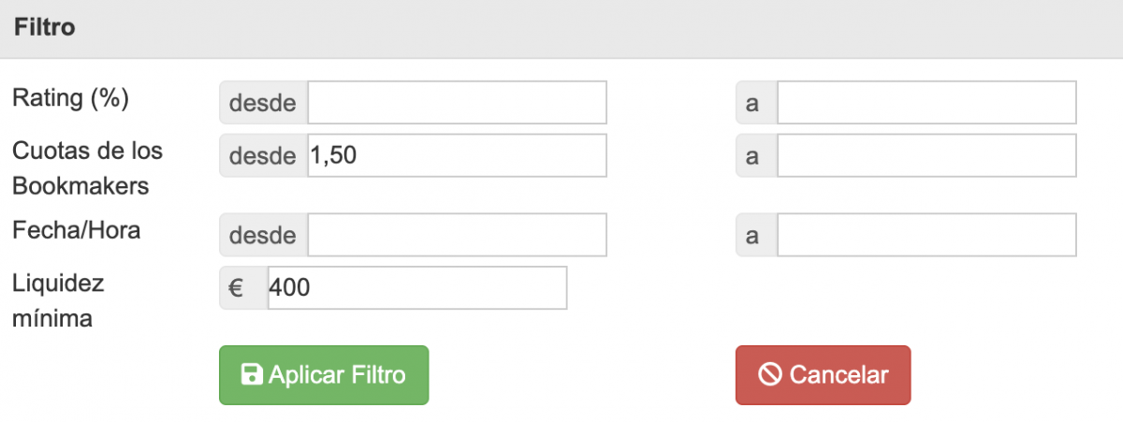Screen dimensions: 1123x422
Task: Click the Fecha/Hora label
Action: pos(77,230)
